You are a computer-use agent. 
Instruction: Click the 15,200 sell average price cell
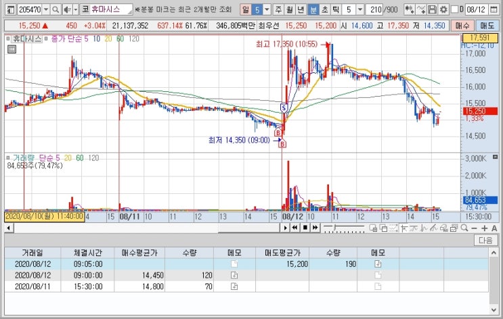tap(282, 264)
